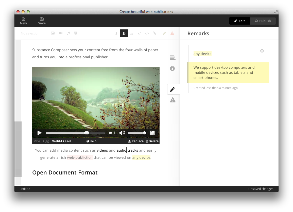Add a remark using the toolbar pencil icon
This screenshot has width=293, height=212.
[164, 33]
